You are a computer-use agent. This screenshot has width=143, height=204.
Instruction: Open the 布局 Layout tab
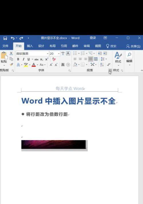click(x=52, y=46)
